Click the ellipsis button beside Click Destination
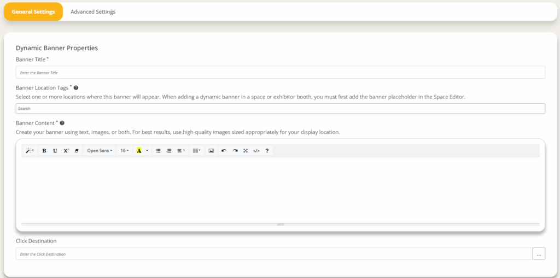The height and width of the screenshot is (278, 560). (539, 254)
